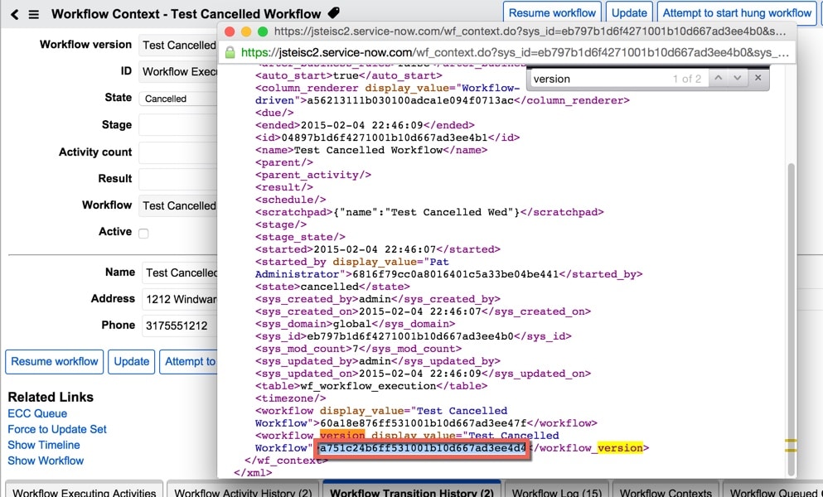Open the Workflow field showing Test Cancelled
823x497 pixels.
178,205
